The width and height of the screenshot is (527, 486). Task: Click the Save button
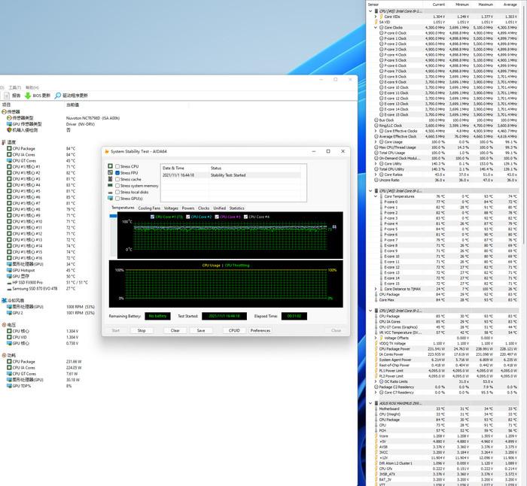point(201,330)
